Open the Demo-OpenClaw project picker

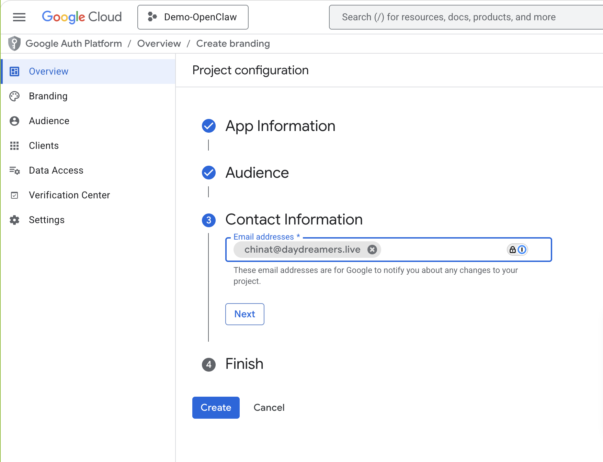[193, 17]
